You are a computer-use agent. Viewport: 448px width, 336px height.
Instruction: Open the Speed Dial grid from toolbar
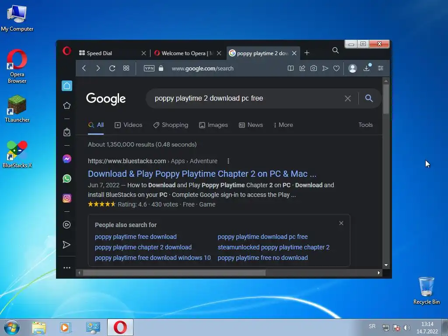(x=126, y=68)
